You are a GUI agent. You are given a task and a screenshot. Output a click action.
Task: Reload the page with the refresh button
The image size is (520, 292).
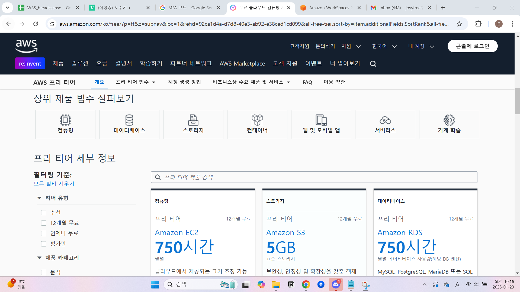tap(36, 24)
